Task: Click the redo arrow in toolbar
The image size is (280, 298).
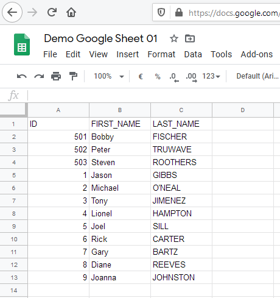Action: [39, 76]
